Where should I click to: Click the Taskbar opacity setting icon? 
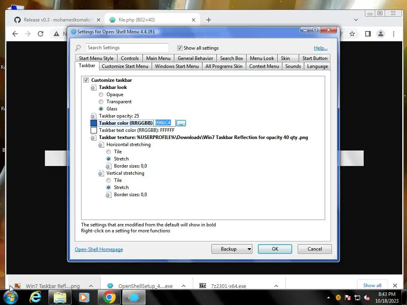point(93,116)
